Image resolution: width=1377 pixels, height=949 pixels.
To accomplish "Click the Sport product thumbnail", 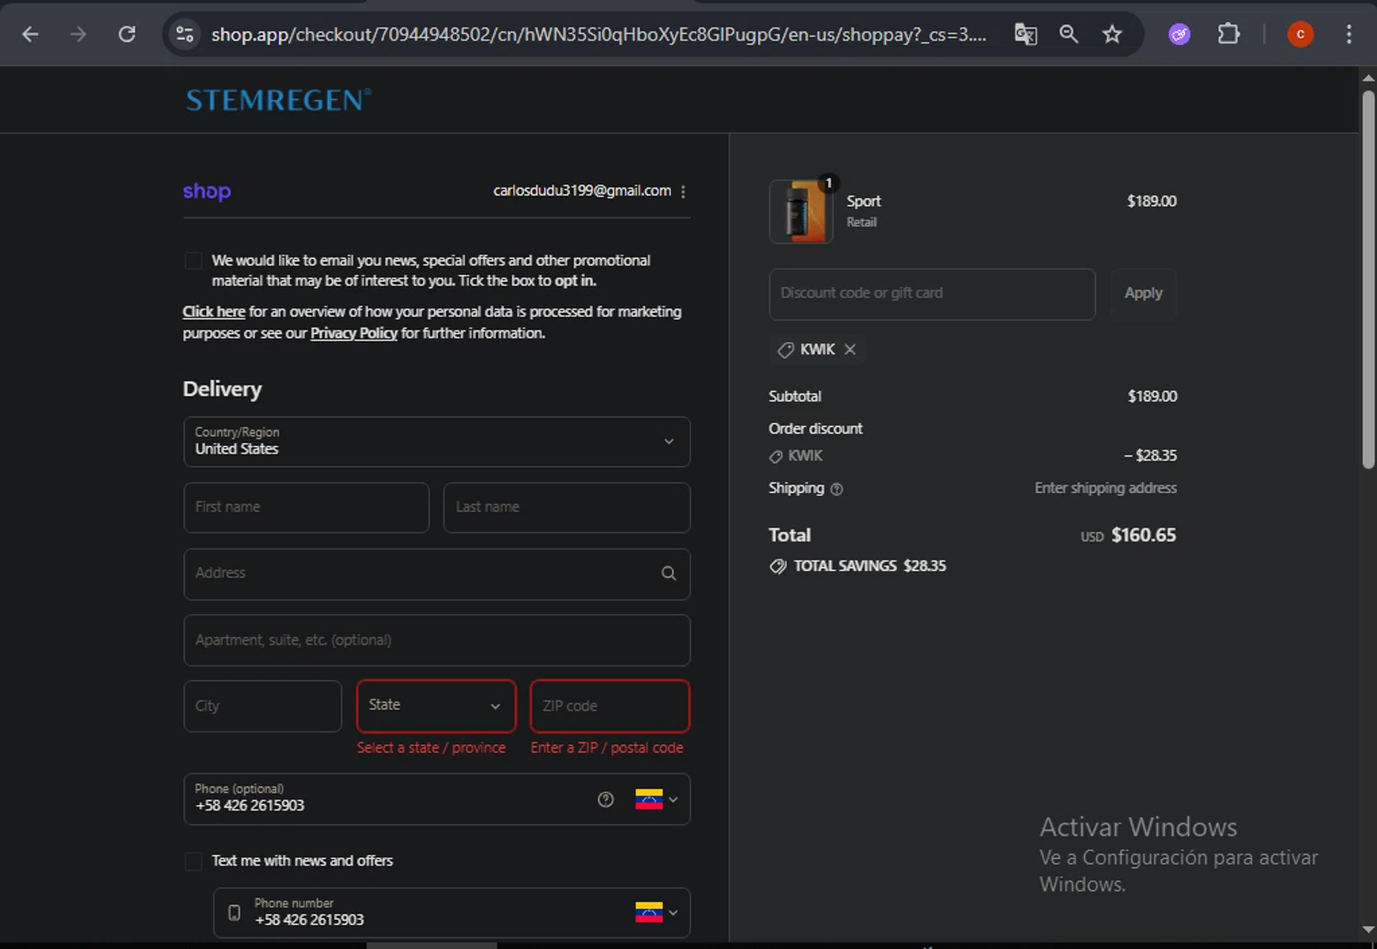I will click(x=800, y=211).
